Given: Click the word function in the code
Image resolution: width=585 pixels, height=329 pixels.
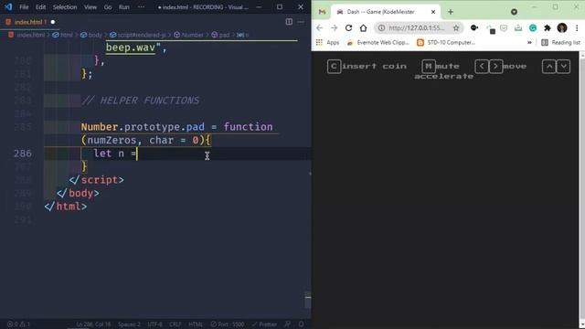Looking at the screenshot, I should (x=248, y=127).
